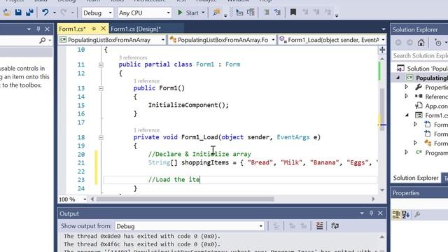The image size is (448, 252).
Task: Click Clear All icon in Output panel
Action: (x=319, y=225)
